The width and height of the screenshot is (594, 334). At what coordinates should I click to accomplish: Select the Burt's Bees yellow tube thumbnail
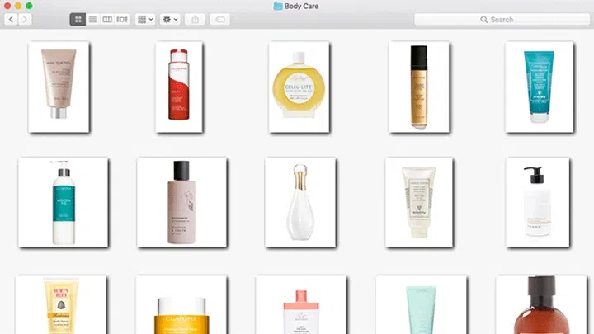pyautogui.click(x=60, y=305)
